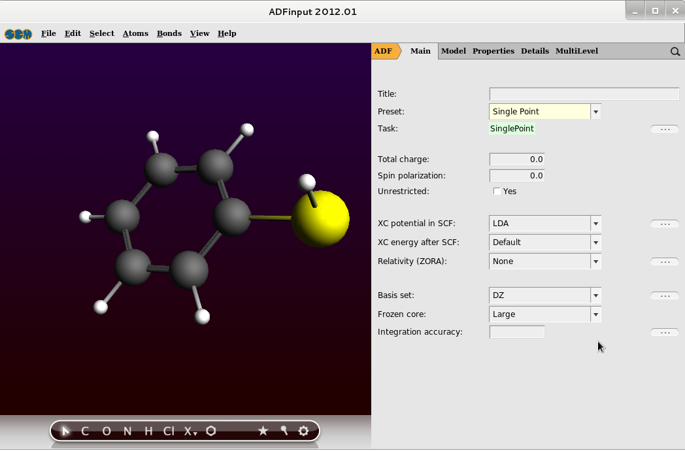Screen dimensions: 685x451
Task: Click the Title input field
Action: coord(584,94)
